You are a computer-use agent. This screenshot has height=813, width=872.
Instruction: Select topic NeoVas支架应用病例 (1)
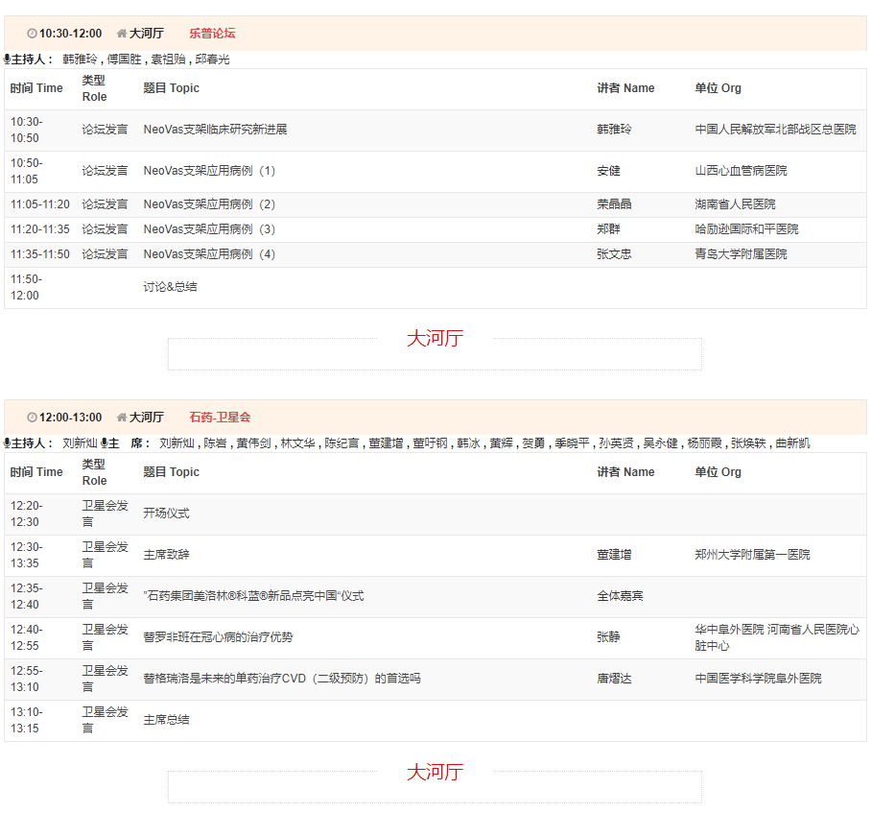pos(209,170)
